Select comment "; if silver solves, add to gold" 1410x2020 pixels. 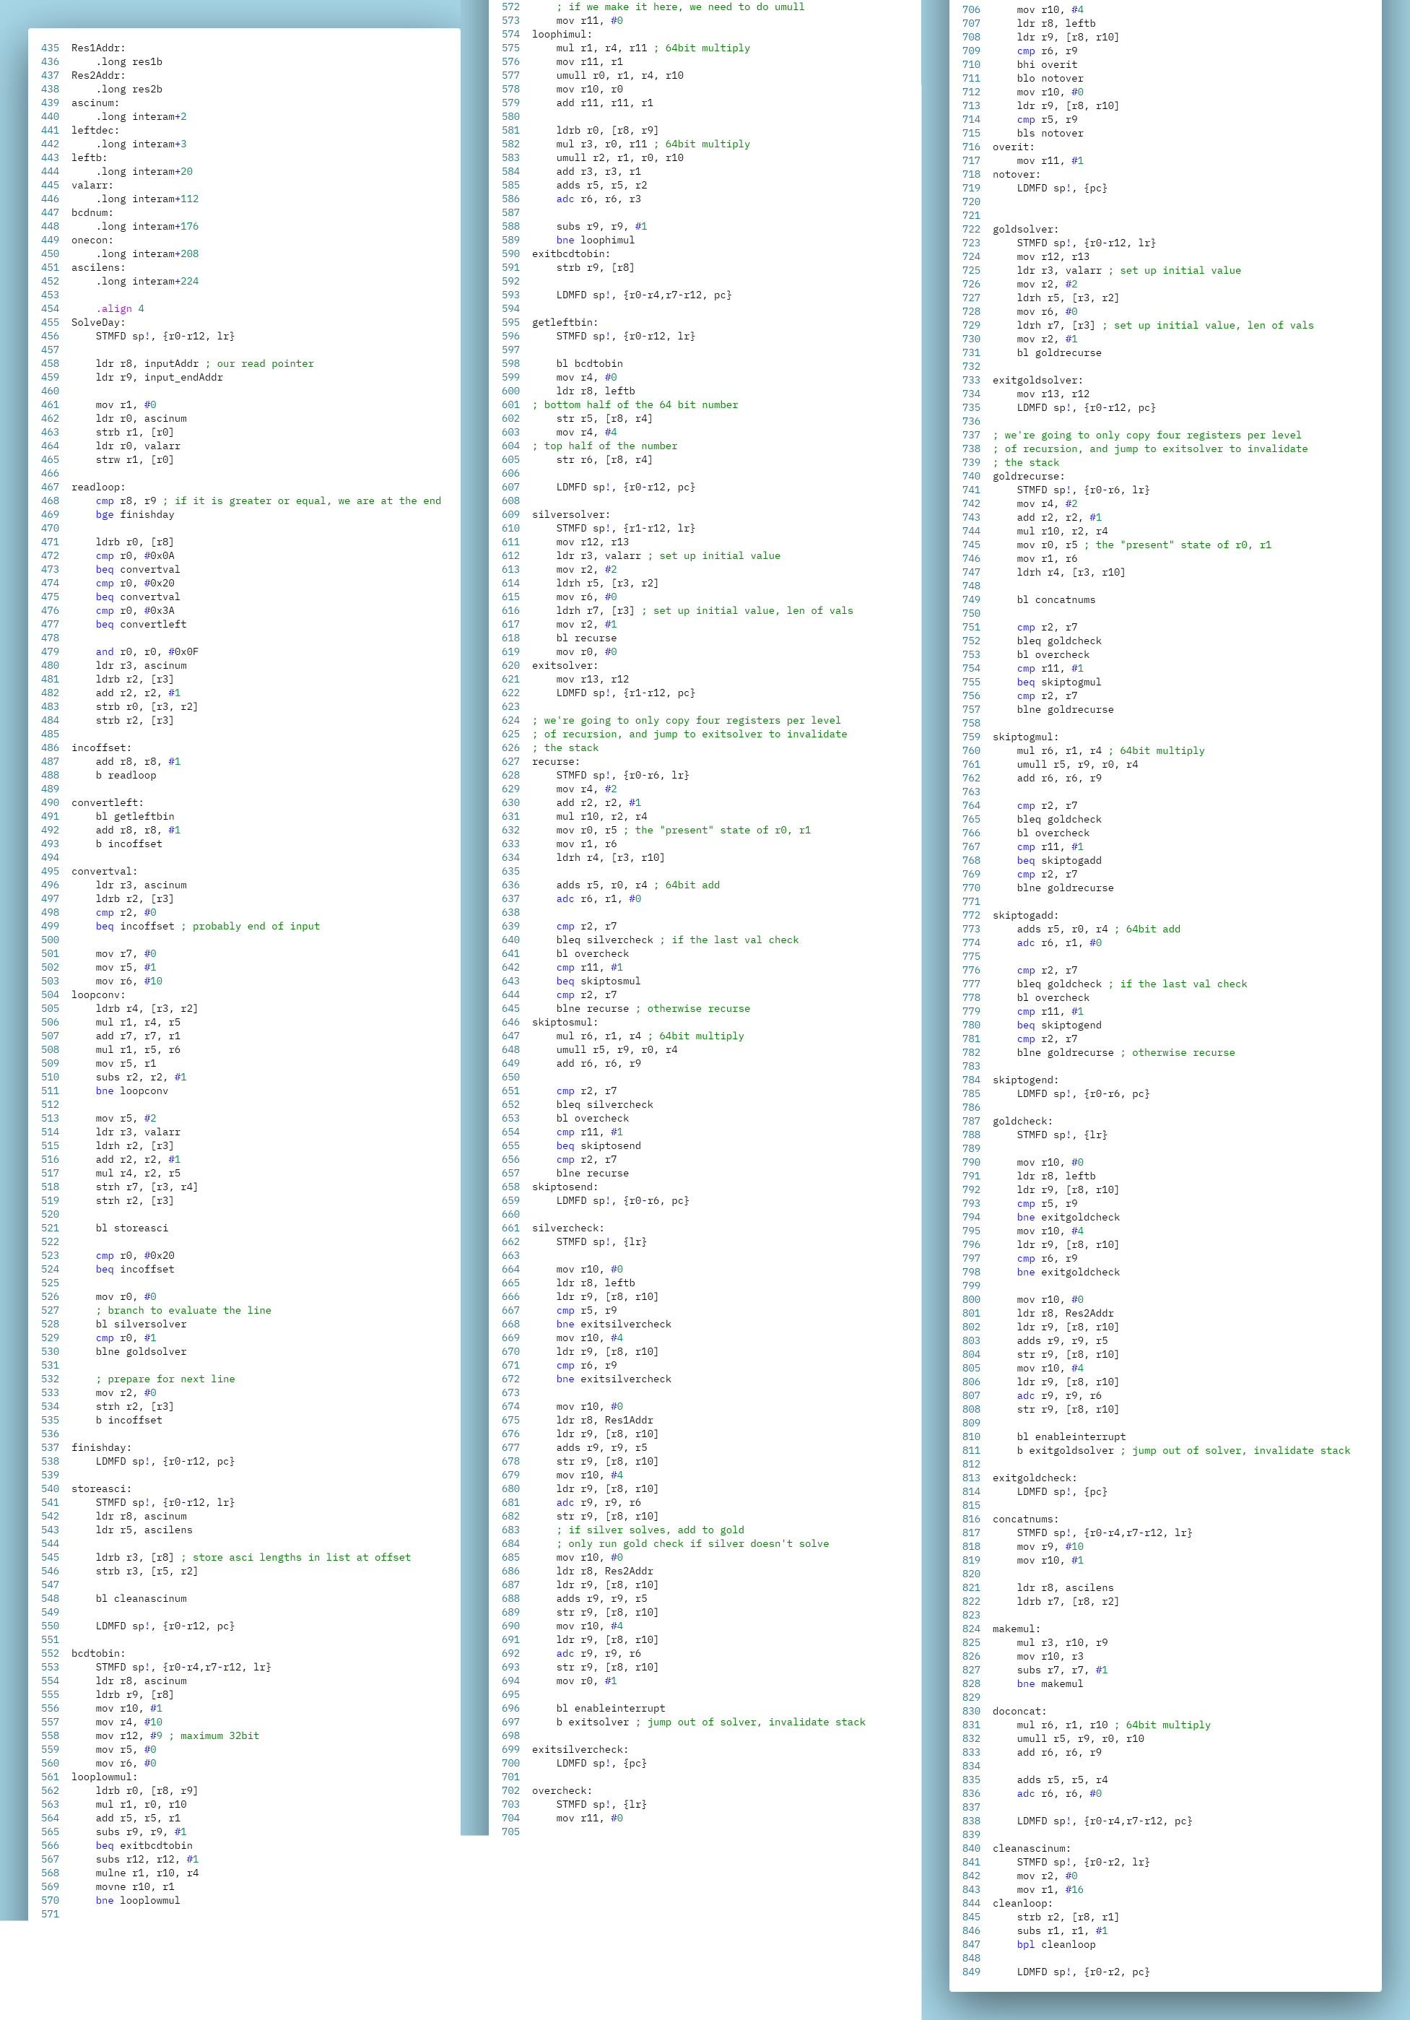[650, 1531]
